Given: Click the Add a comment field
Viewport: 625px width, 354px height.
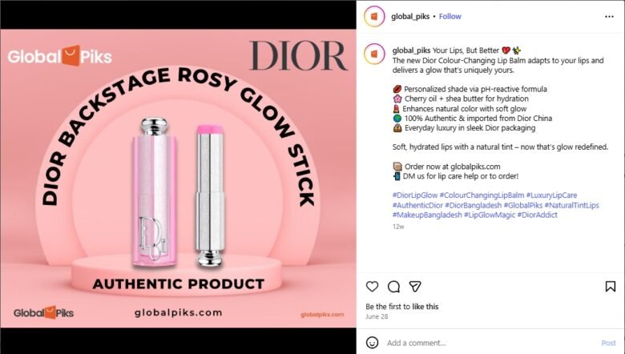Looking at the screenshot, I should point(490,343).
